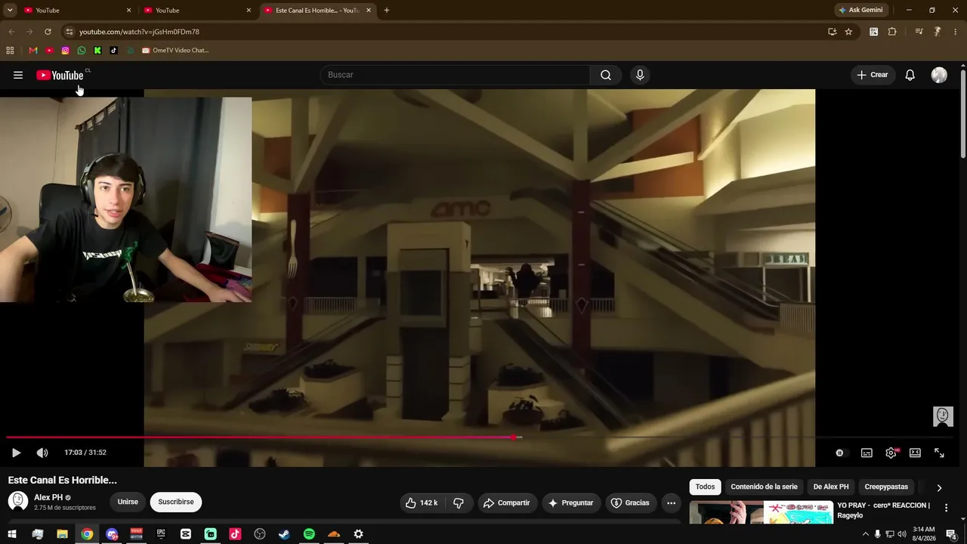Focus the Buscar search field
This screenshot has height=544, width=967.
[x=455, y=75]
